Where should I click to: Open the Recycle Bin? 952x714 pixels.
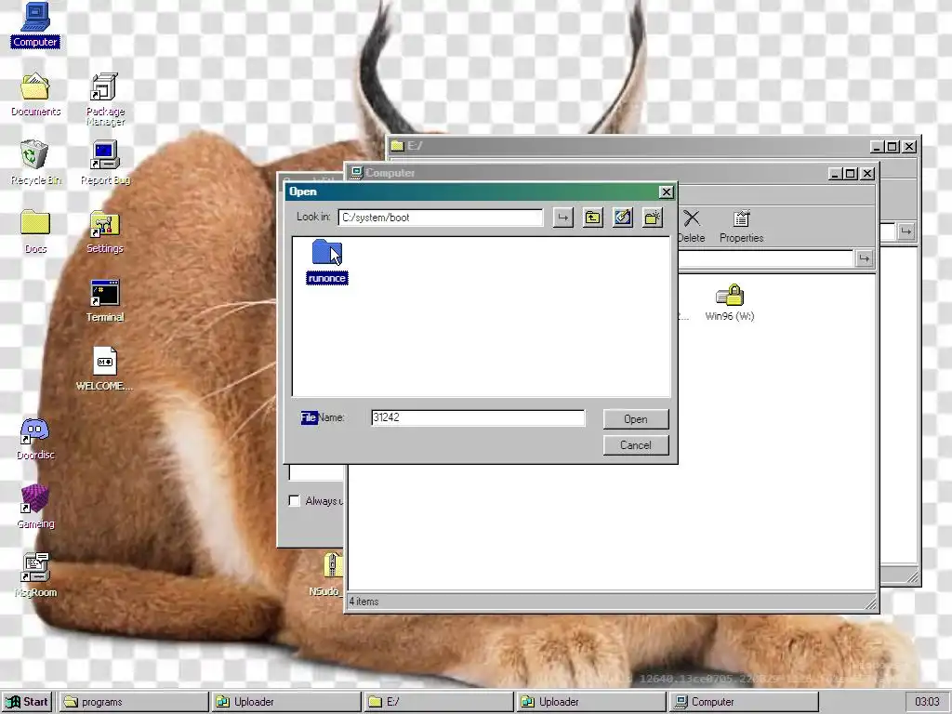click(x=35, y=163)
